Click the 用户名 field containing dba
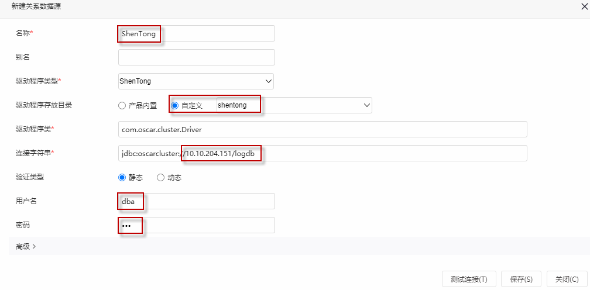The image size is (590, 290). [197, 201]
